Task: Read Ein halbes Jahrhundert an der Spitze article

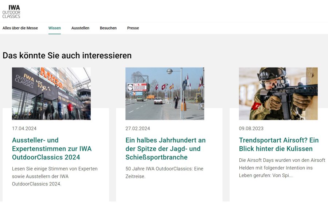Action: tap(165, 149)
